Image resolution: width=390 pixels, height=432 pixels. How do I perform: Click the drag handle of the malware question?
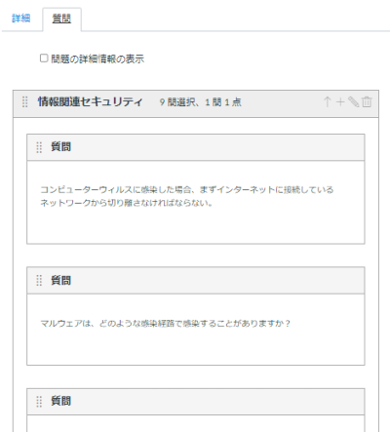[x=39, y=280]
